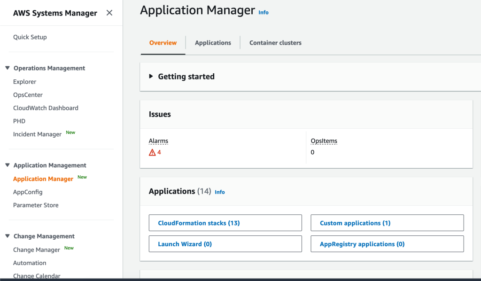Open the OpsItems link
The height and width of the screenshot is (281, 481).
pos(324,140)
